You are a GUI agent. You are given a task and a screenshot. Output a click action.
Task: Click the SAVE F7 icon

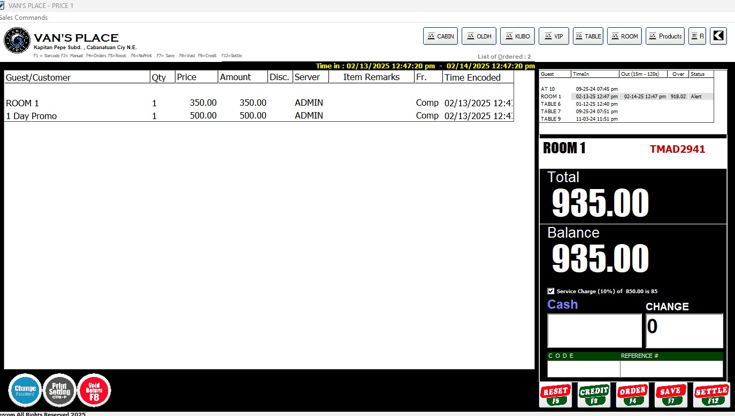[x=671, y=395]
